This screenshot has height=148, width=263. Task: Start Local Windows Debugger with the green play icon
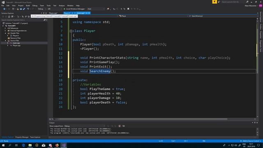(x=65, y=9)
